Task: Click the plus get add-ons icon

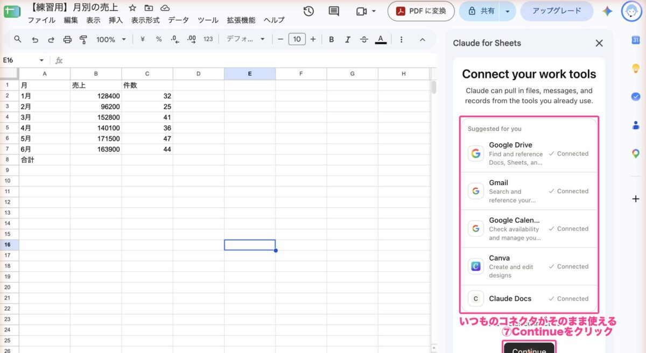Action: (x=636, y=199)
